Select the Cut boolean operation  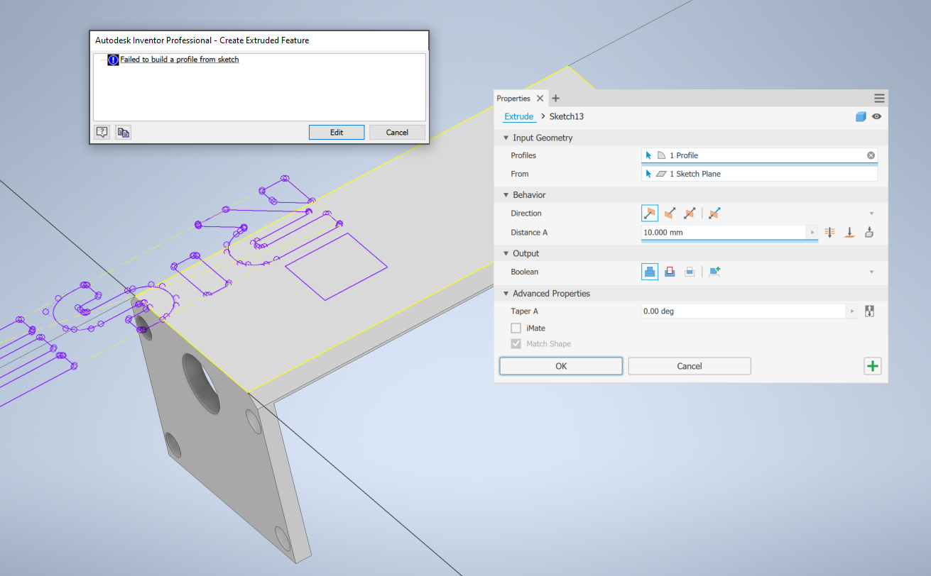(x=670, y=271)
